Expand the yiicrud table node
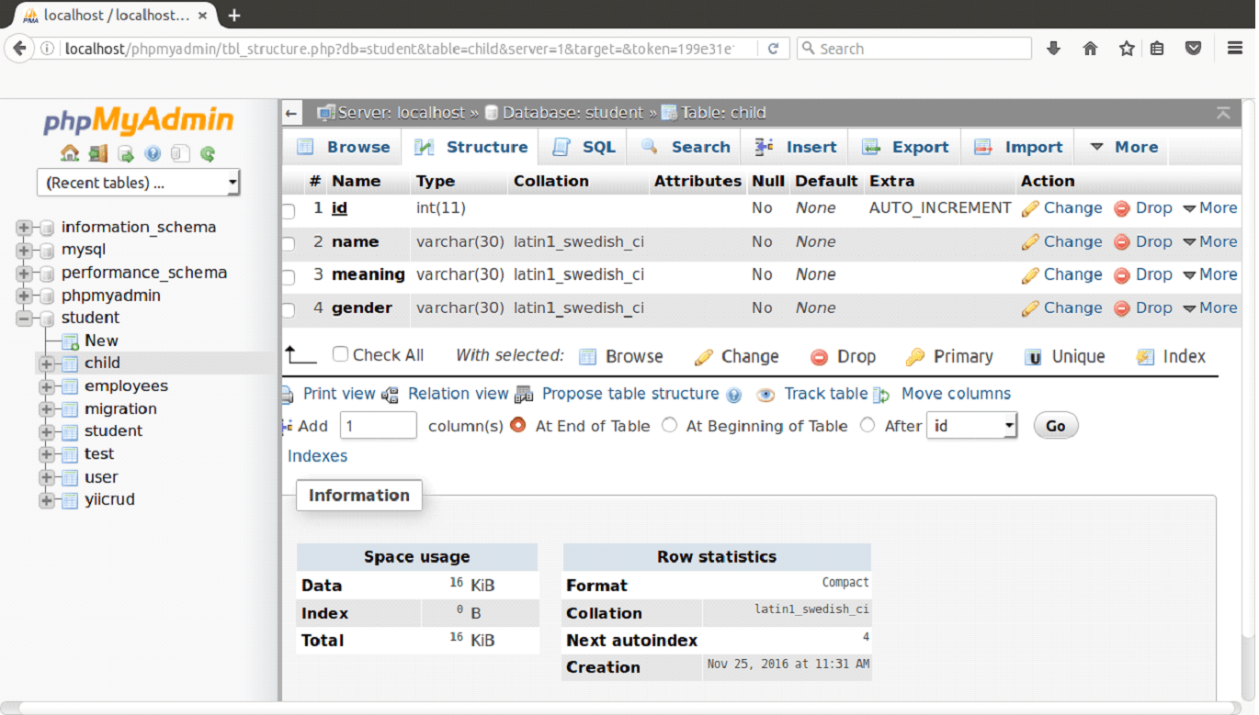The width and height of the screenshot is (1259, 715). [x=47, y=500]
